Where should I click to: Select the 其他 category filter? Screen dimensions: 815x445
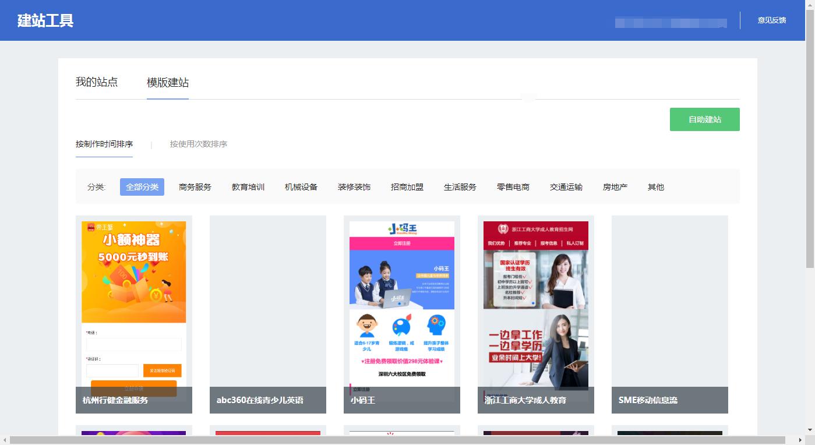coord(655,186)
